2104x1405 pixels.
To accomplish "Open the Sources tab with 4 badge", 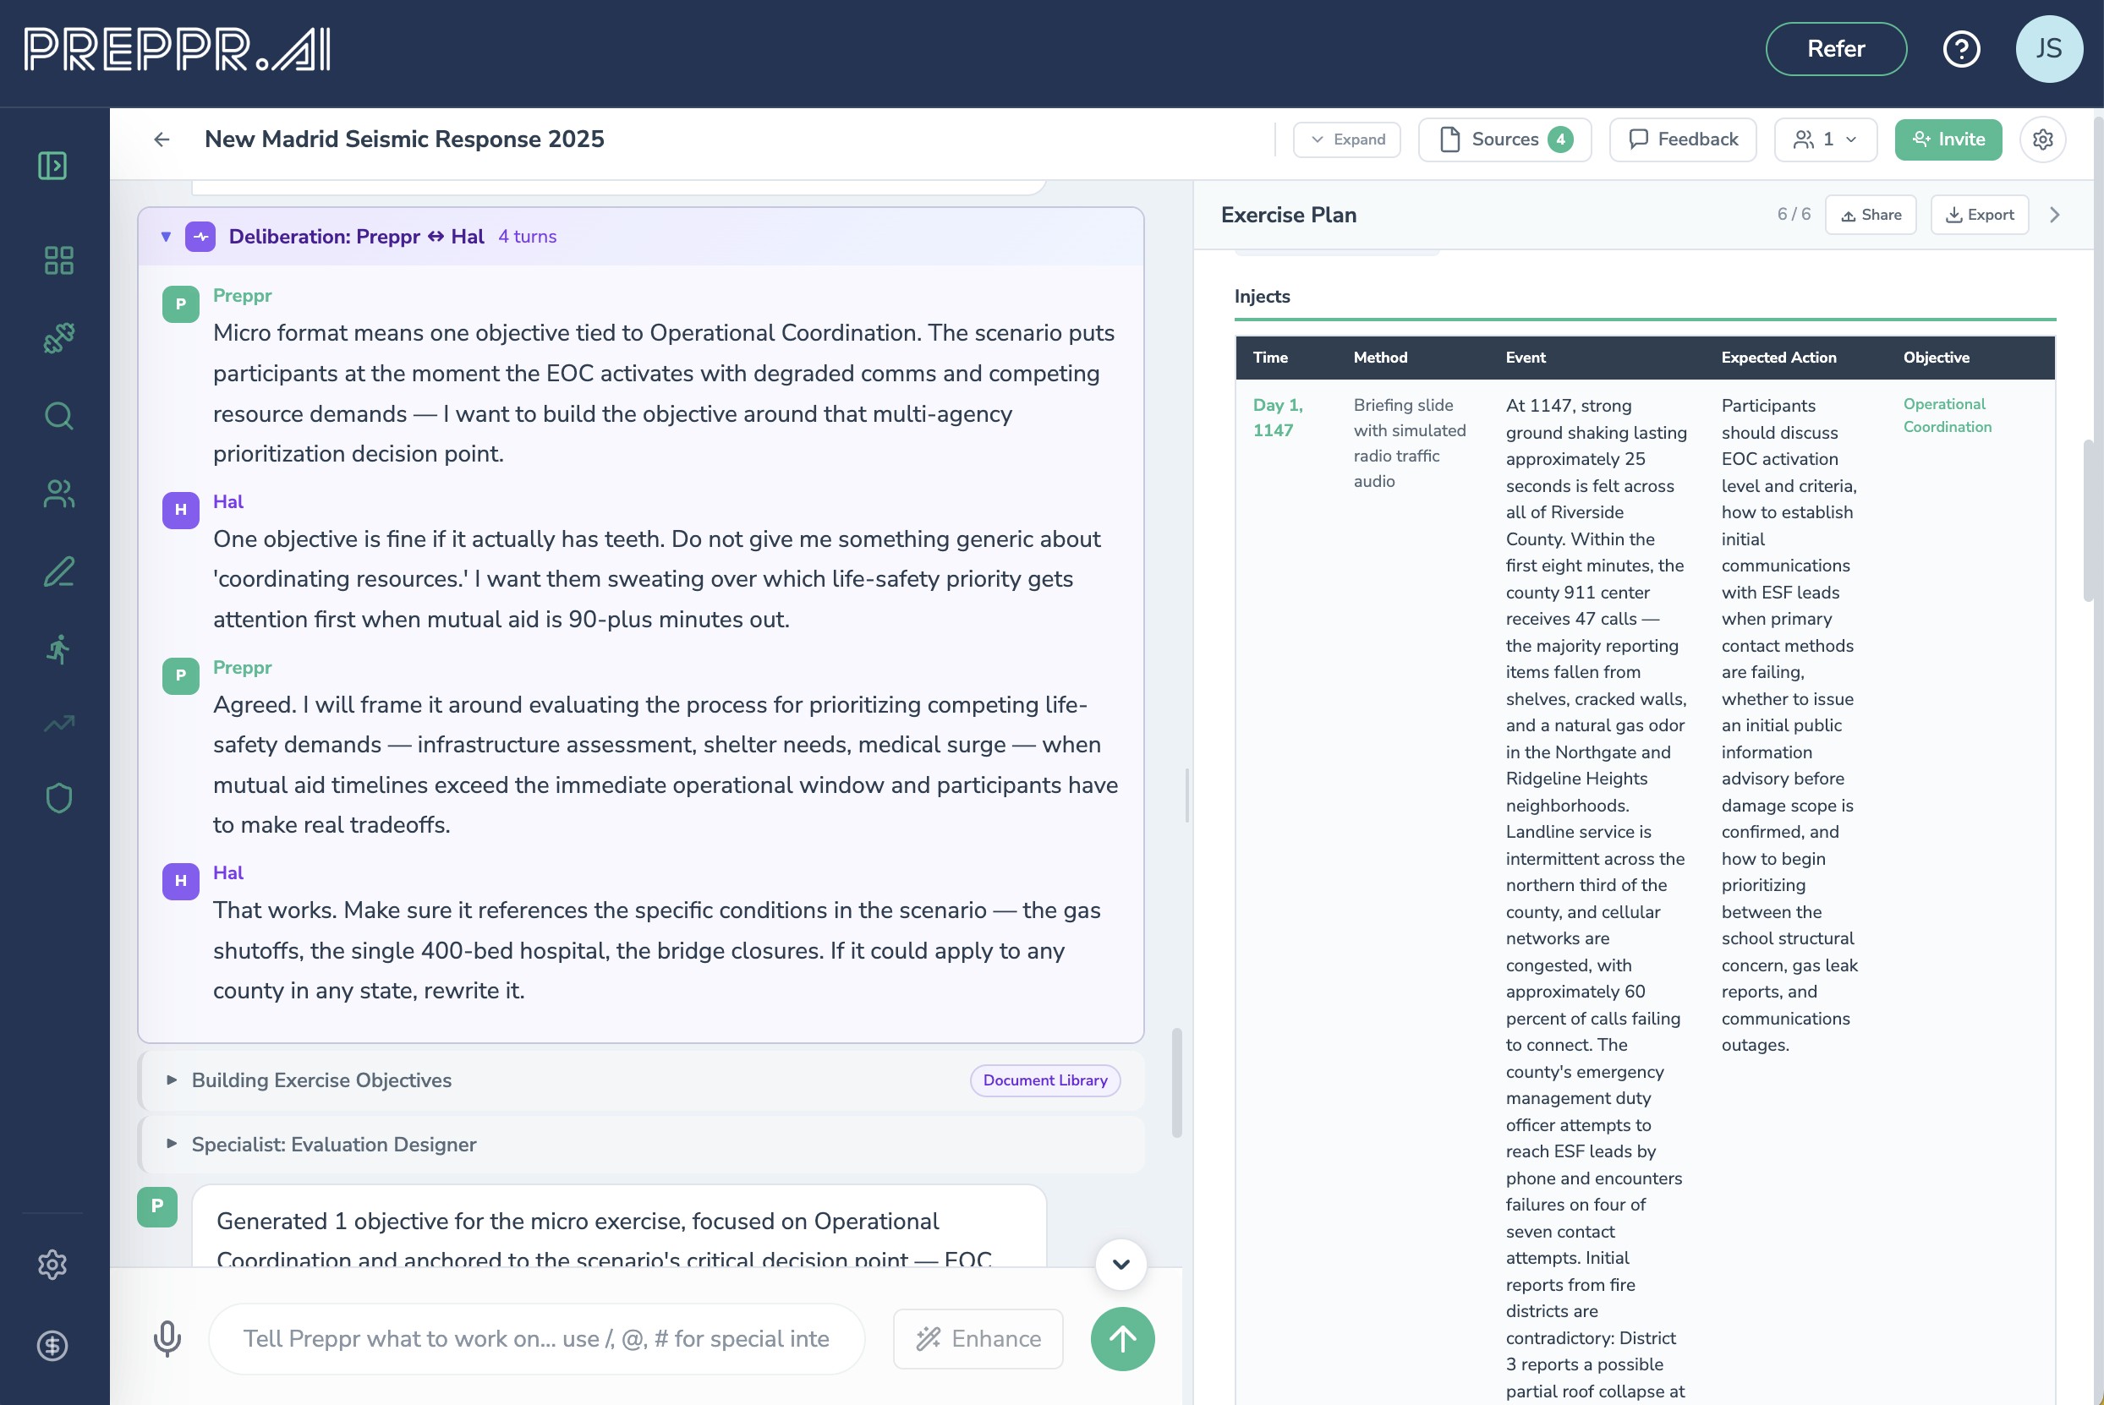I will tap(1504, 139).
